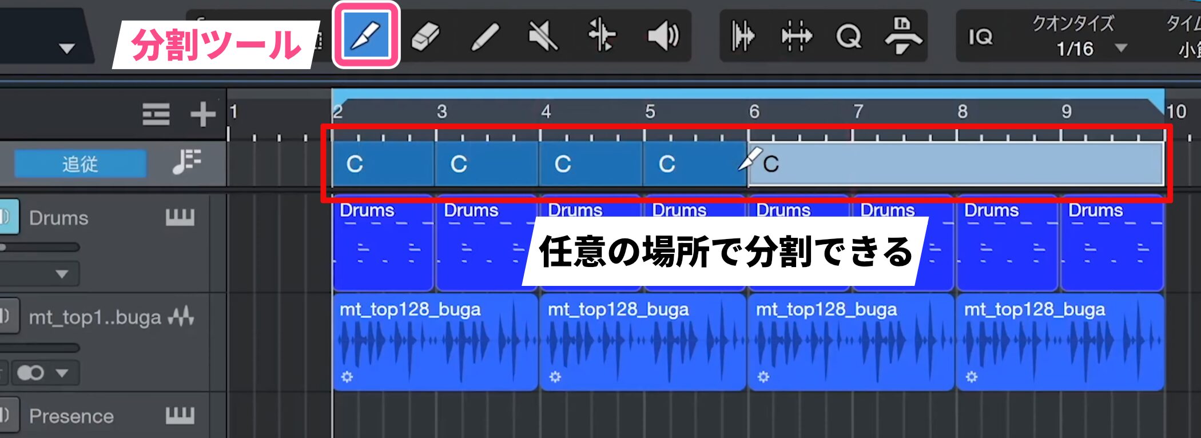Select the Split (knife) tool

[x=366, y=35]
